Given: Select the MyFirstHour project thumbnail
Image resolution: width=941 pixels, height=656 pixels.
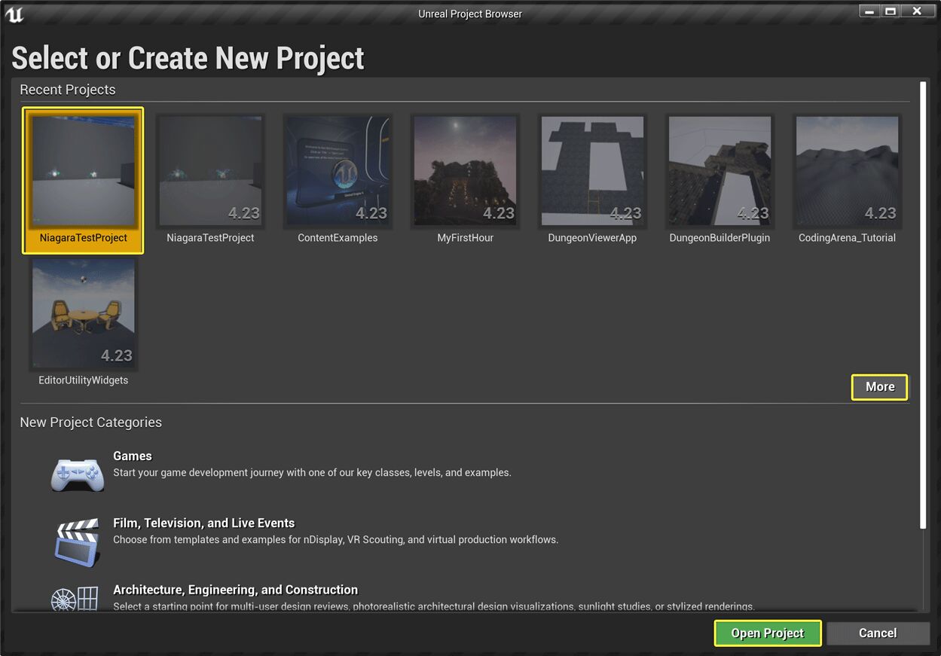Looking at the screenshot, I should click(465, 170).
